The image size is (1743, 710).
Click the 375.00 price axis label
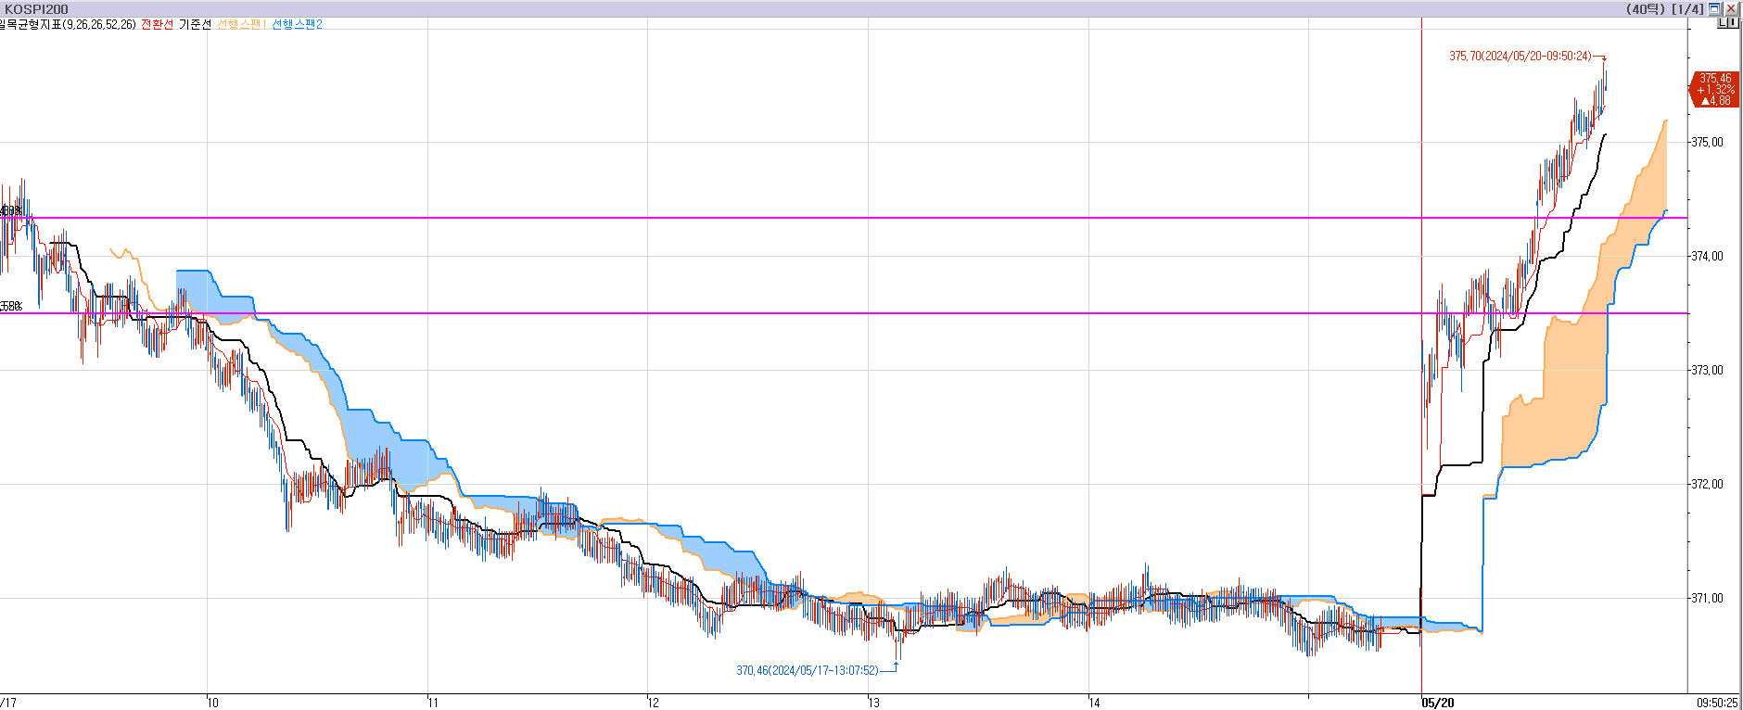click(1708, 142)
